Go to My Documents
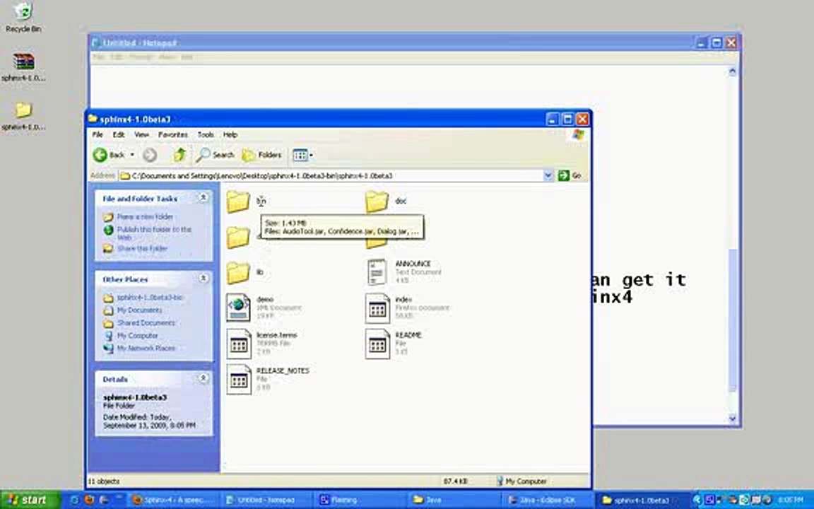814x509 pixels. coord(139,310)
